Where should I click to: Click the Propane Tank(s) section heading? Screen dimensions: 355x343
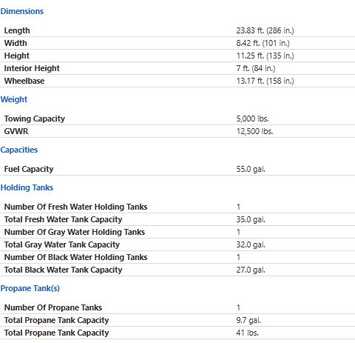coord(30,288)
